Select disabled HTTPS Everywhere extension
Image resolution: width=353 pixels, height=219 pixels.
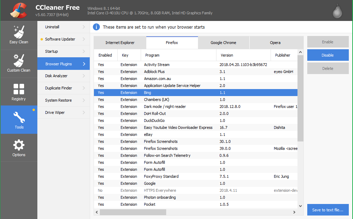tap(196, 190)
